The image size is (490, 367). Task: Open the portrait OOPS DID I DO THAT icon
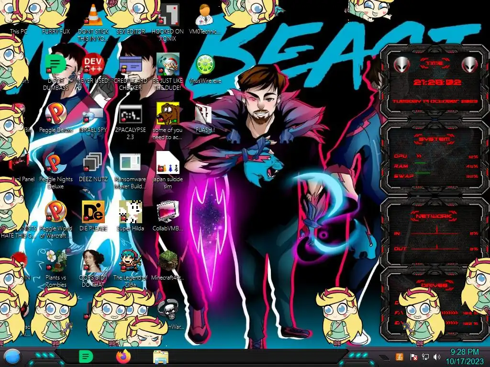pyautogui.click(x=93, y=260)
